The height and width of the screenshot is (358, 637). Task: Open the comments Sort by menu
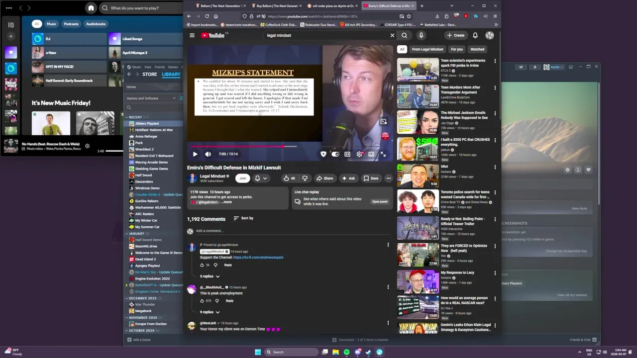pos(243,218)
